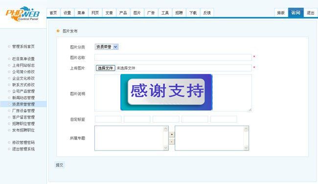Open the 图片 top menu tab

click(137, 13)
